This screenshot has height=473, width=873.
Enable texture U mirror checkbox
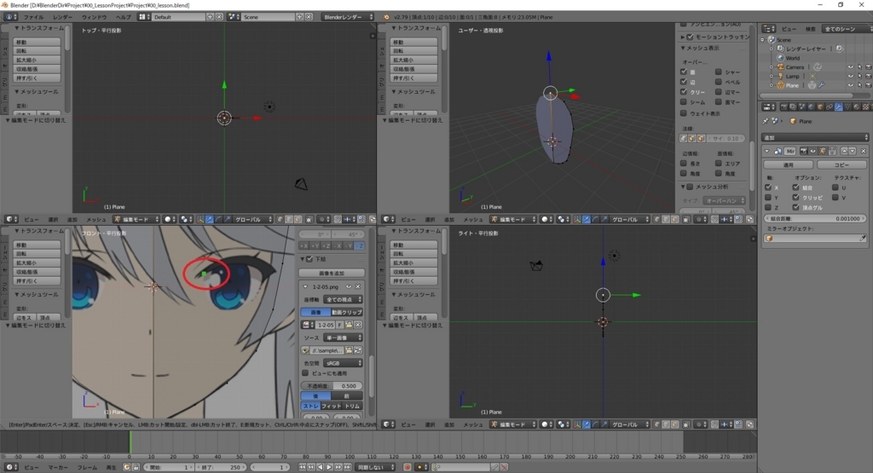tap(835, 187)
